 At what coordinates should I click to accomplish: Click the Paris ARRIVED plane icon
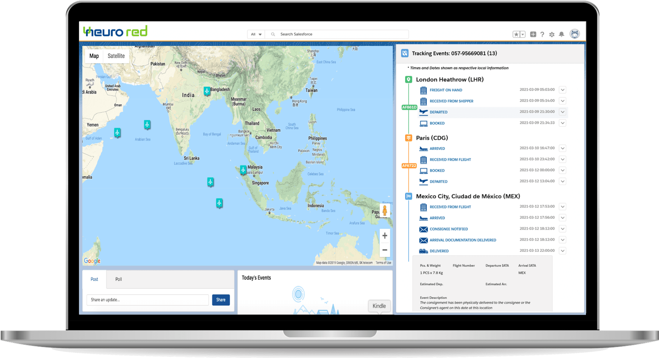tap(423, 148)
